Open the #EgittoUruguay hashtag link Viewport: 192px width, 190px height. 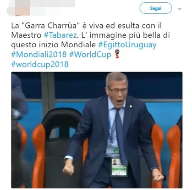click(x=127, y=45)
